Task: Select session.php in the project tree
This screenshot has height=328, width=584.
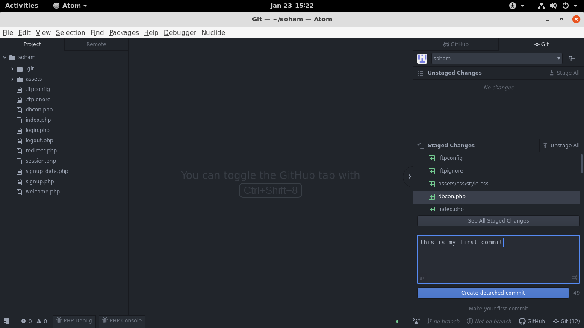Action: point(41,161)
